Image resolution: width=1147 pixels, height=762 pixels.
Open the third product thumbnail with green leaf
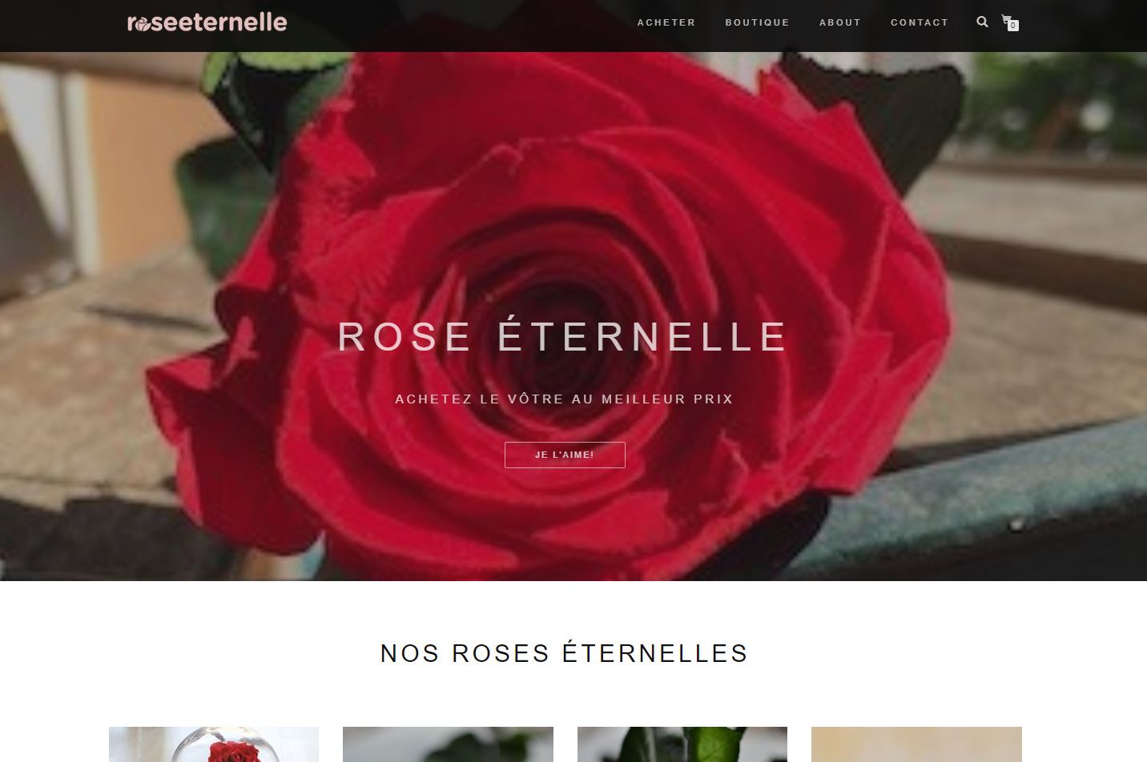coord(682,744)
